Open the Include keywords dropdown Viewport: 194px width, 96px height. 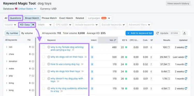coord(86,25)
